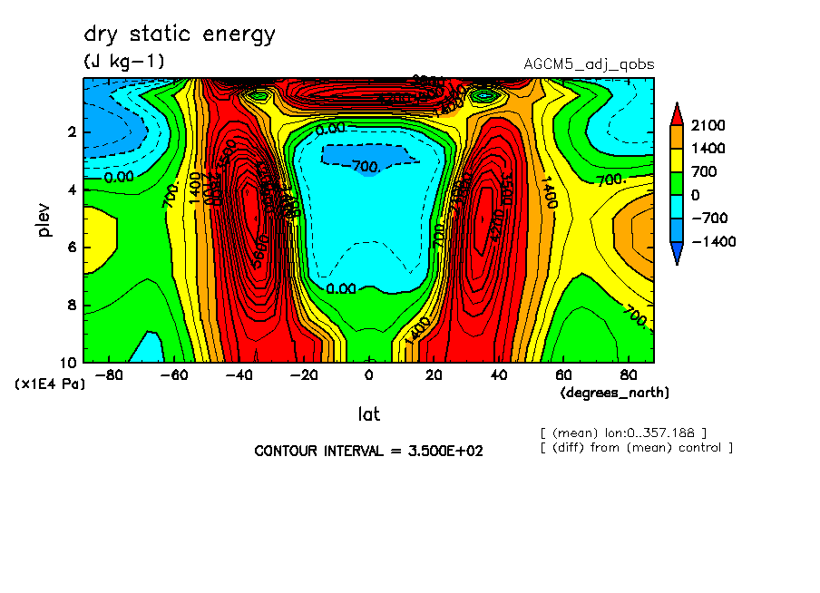Click latitude tick label '20'
The height and width of the screenshot is (593, 820).
(434, 375)
